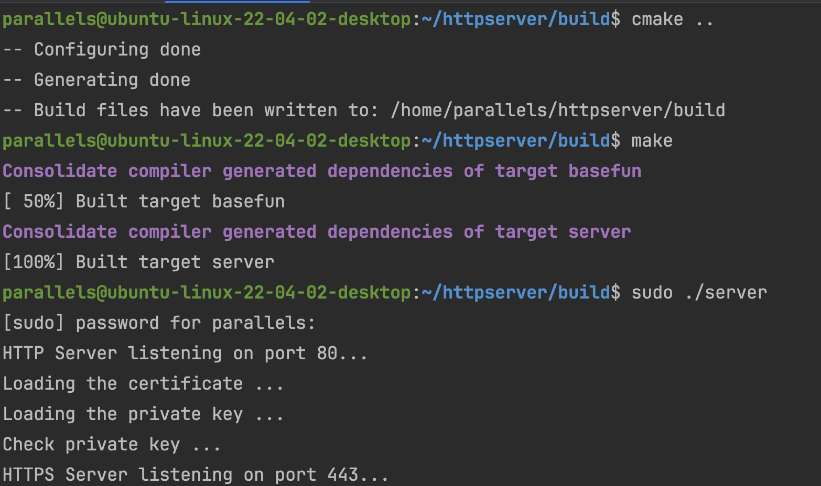Select the Built target basefun line
The image size is (821, 486).
pos(180,201)
